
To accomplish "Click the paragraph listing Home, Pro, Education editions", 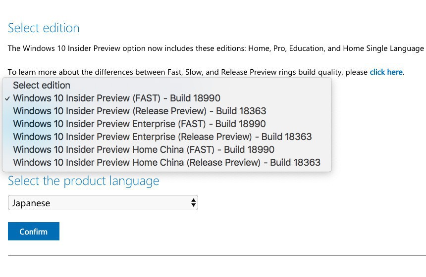I will pos(215,48).
